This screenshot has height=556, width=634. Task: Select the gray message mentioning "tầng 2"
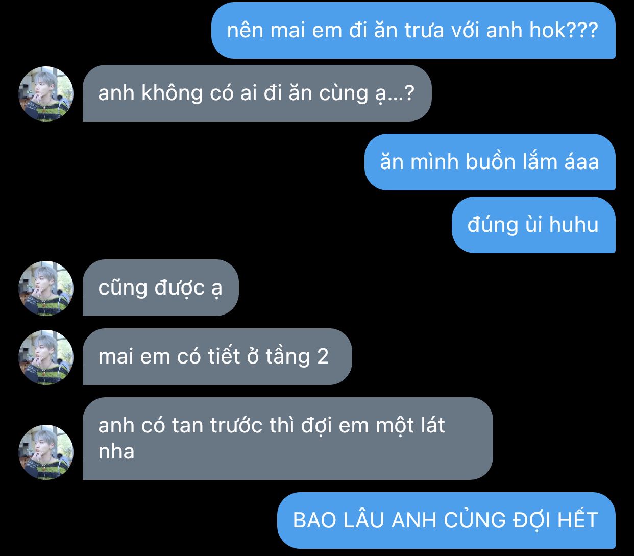tap(217, 357)
